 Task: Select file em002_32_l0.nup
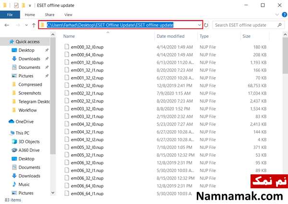point(87,86)
